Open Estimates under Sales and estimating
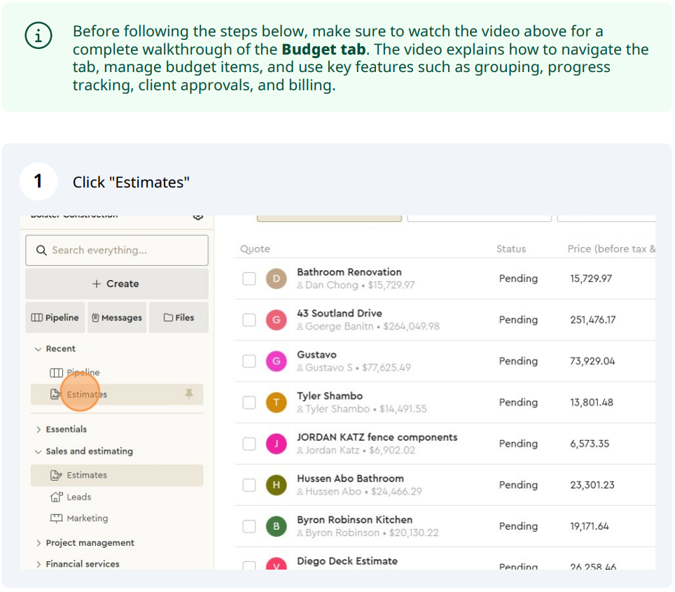The width and height of the screenshot is (675, 592). click(87, 475)
